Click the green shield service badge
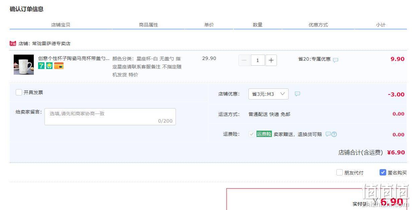 [49, 66]
